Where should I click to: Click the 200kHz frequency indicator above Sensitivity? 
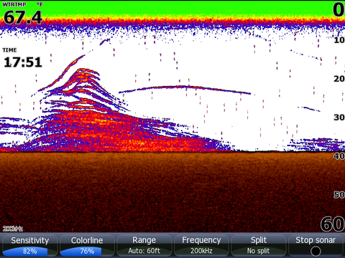pyautogui.click(x=13, y=229)
